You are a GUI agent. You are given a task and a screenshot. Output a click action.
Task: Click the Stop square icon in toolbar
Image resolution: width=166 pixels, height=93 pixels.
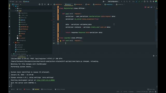[130, 2]
